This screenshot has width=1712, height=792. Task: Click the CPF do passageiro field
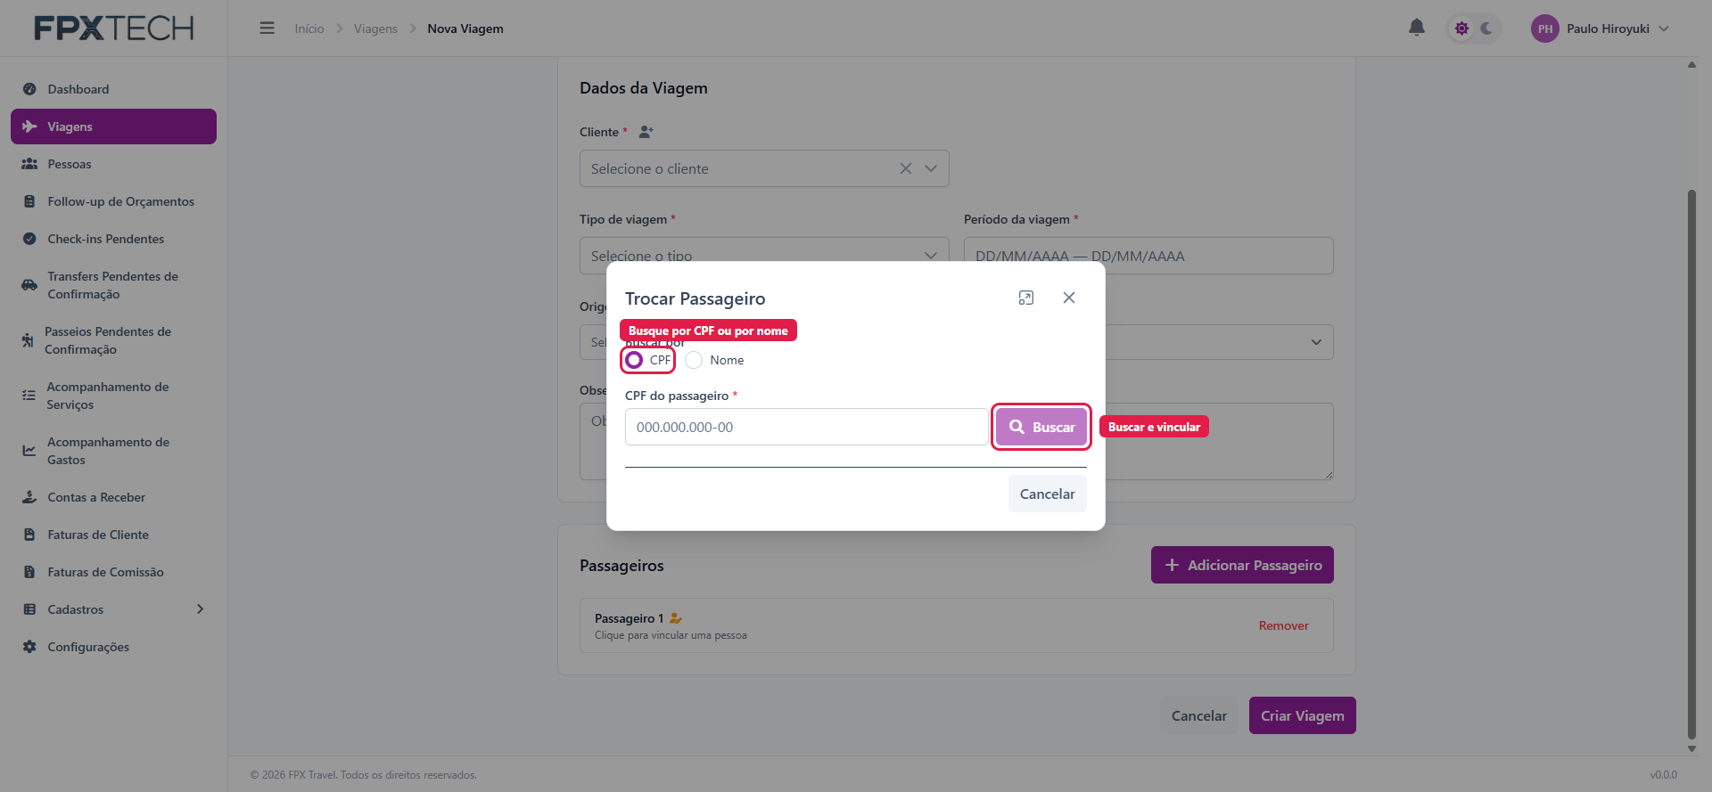coord(806,427)
